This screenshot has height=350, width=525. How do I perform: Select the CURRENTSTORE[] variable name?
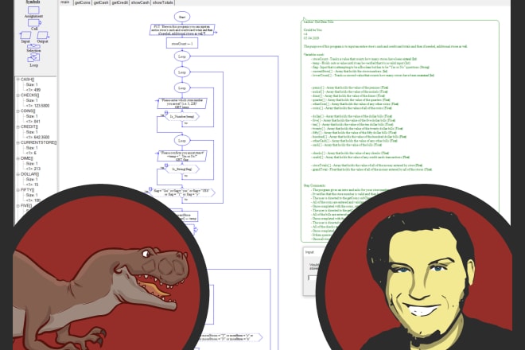tap(38, 142)
